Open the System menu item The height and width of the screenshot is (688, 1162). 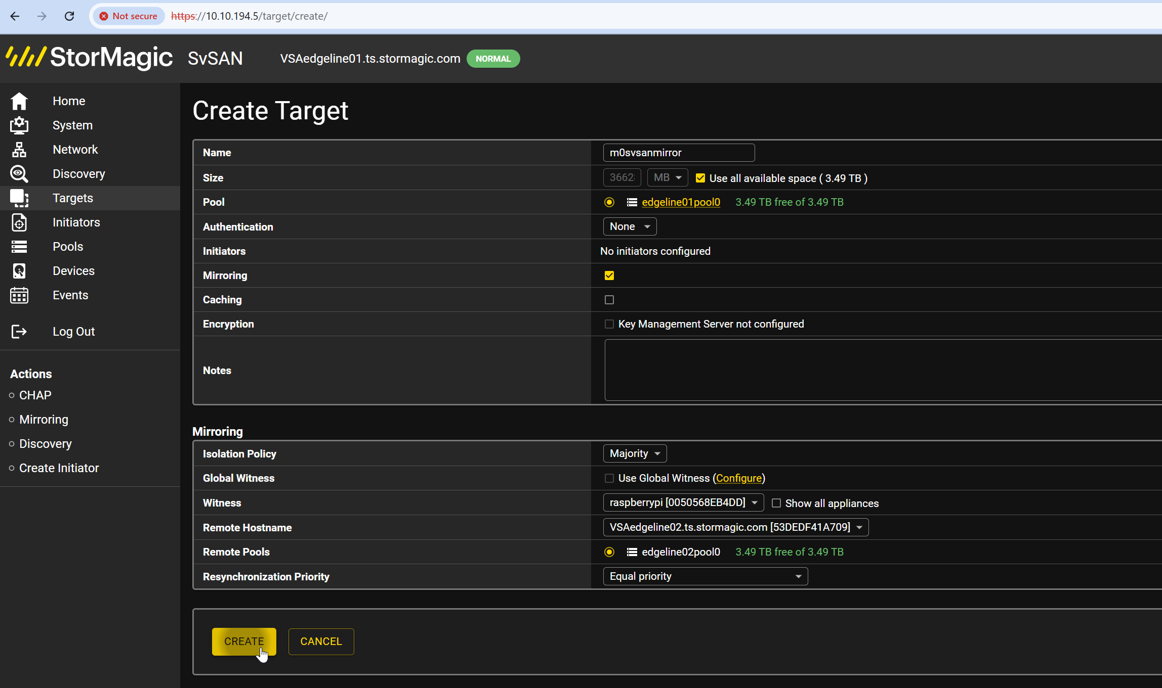coord(73,125)
